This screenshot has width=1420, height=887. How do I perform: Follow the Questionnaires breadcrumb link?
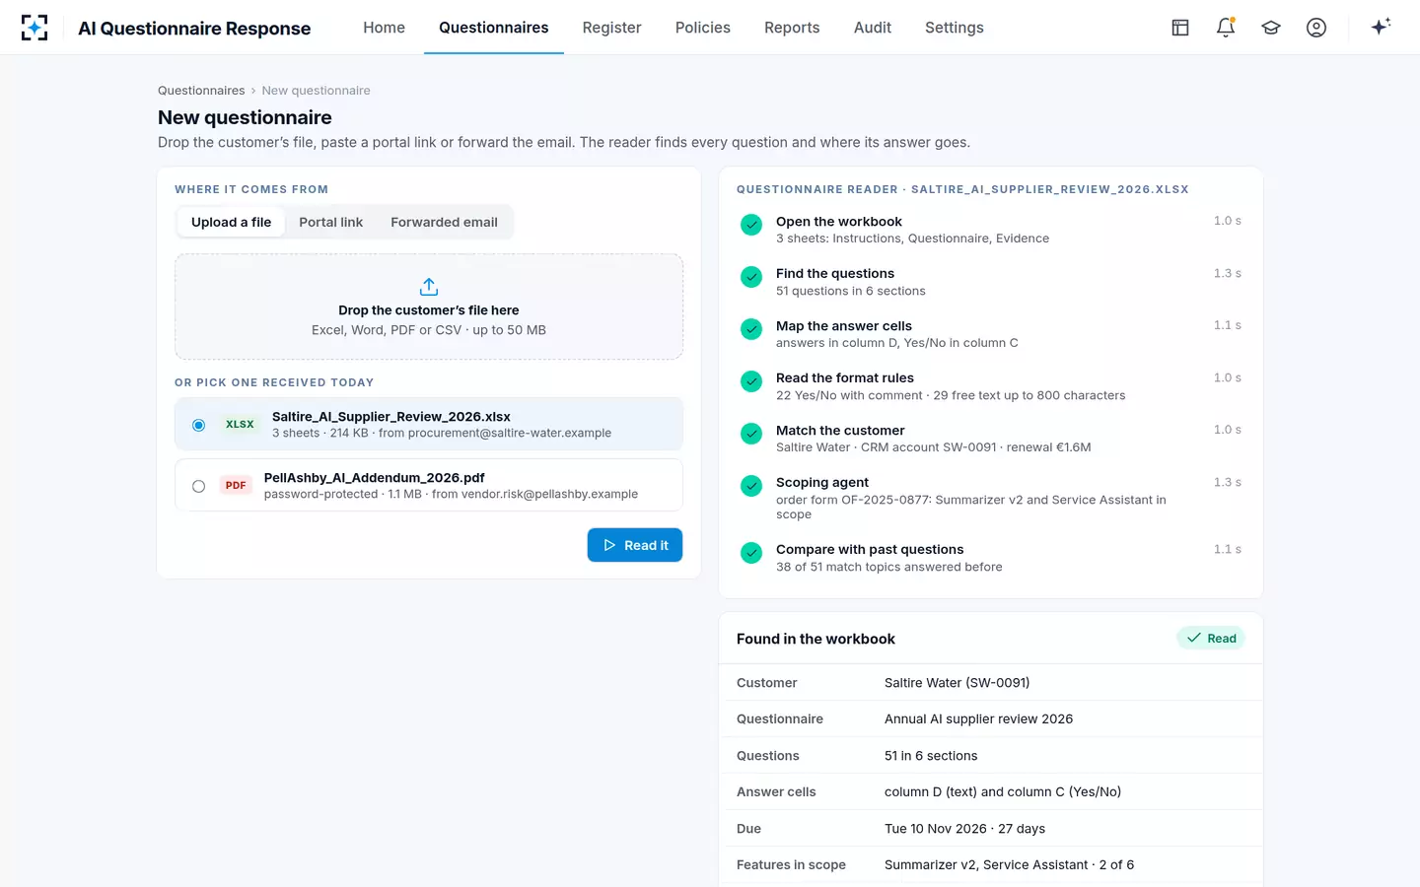pyautogui.click(x=201, y=91)
